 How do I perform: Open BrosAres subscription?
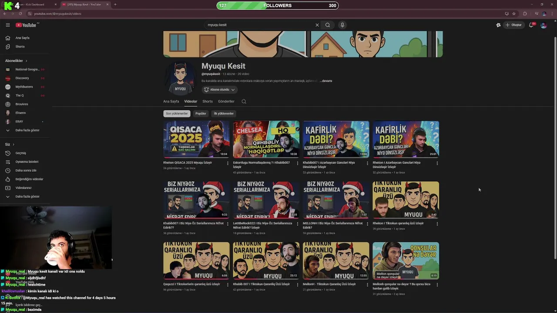(x=22, y=104)
